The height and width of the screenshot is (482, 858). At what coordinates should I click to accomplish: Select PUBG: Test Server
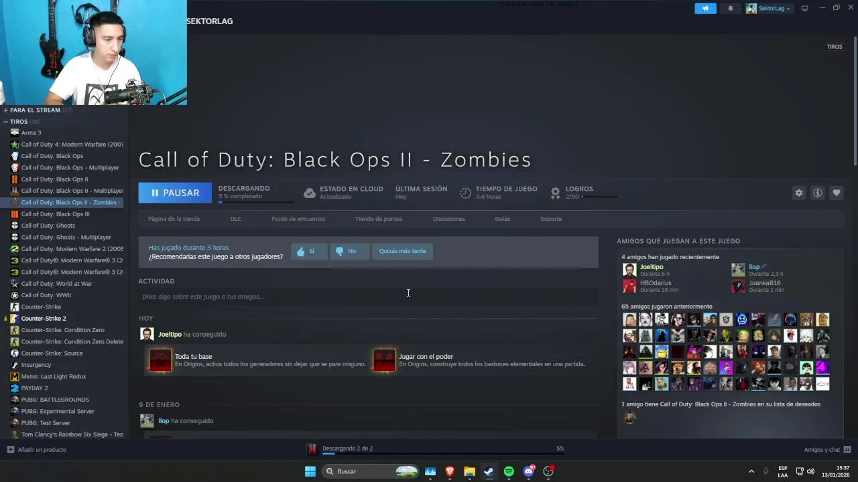pos(46,423)
